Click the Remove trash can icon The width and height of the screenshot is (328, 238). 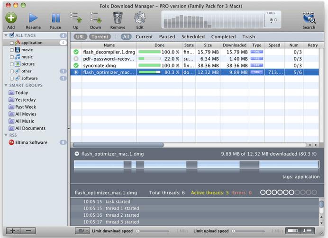pyautogui.click(x=118, y=18)
